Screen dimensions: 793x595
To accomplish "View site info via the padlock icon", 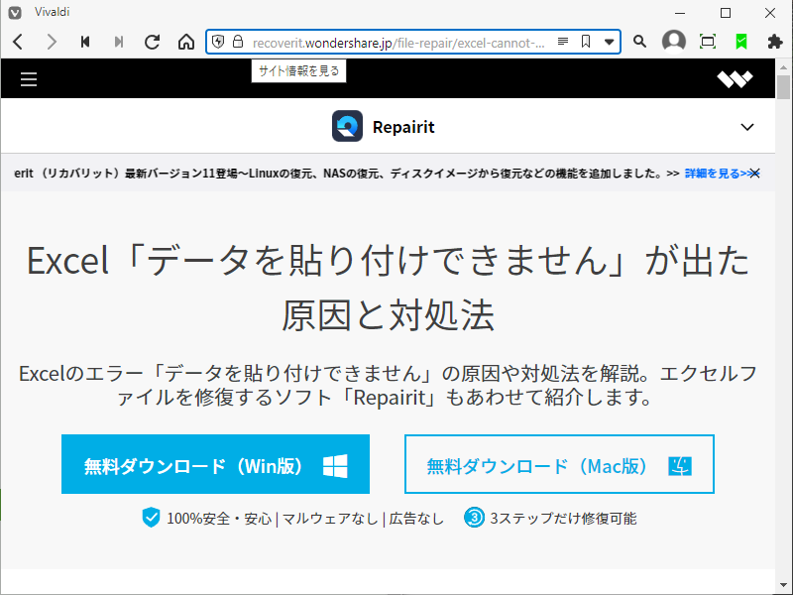I will point(238,42).
